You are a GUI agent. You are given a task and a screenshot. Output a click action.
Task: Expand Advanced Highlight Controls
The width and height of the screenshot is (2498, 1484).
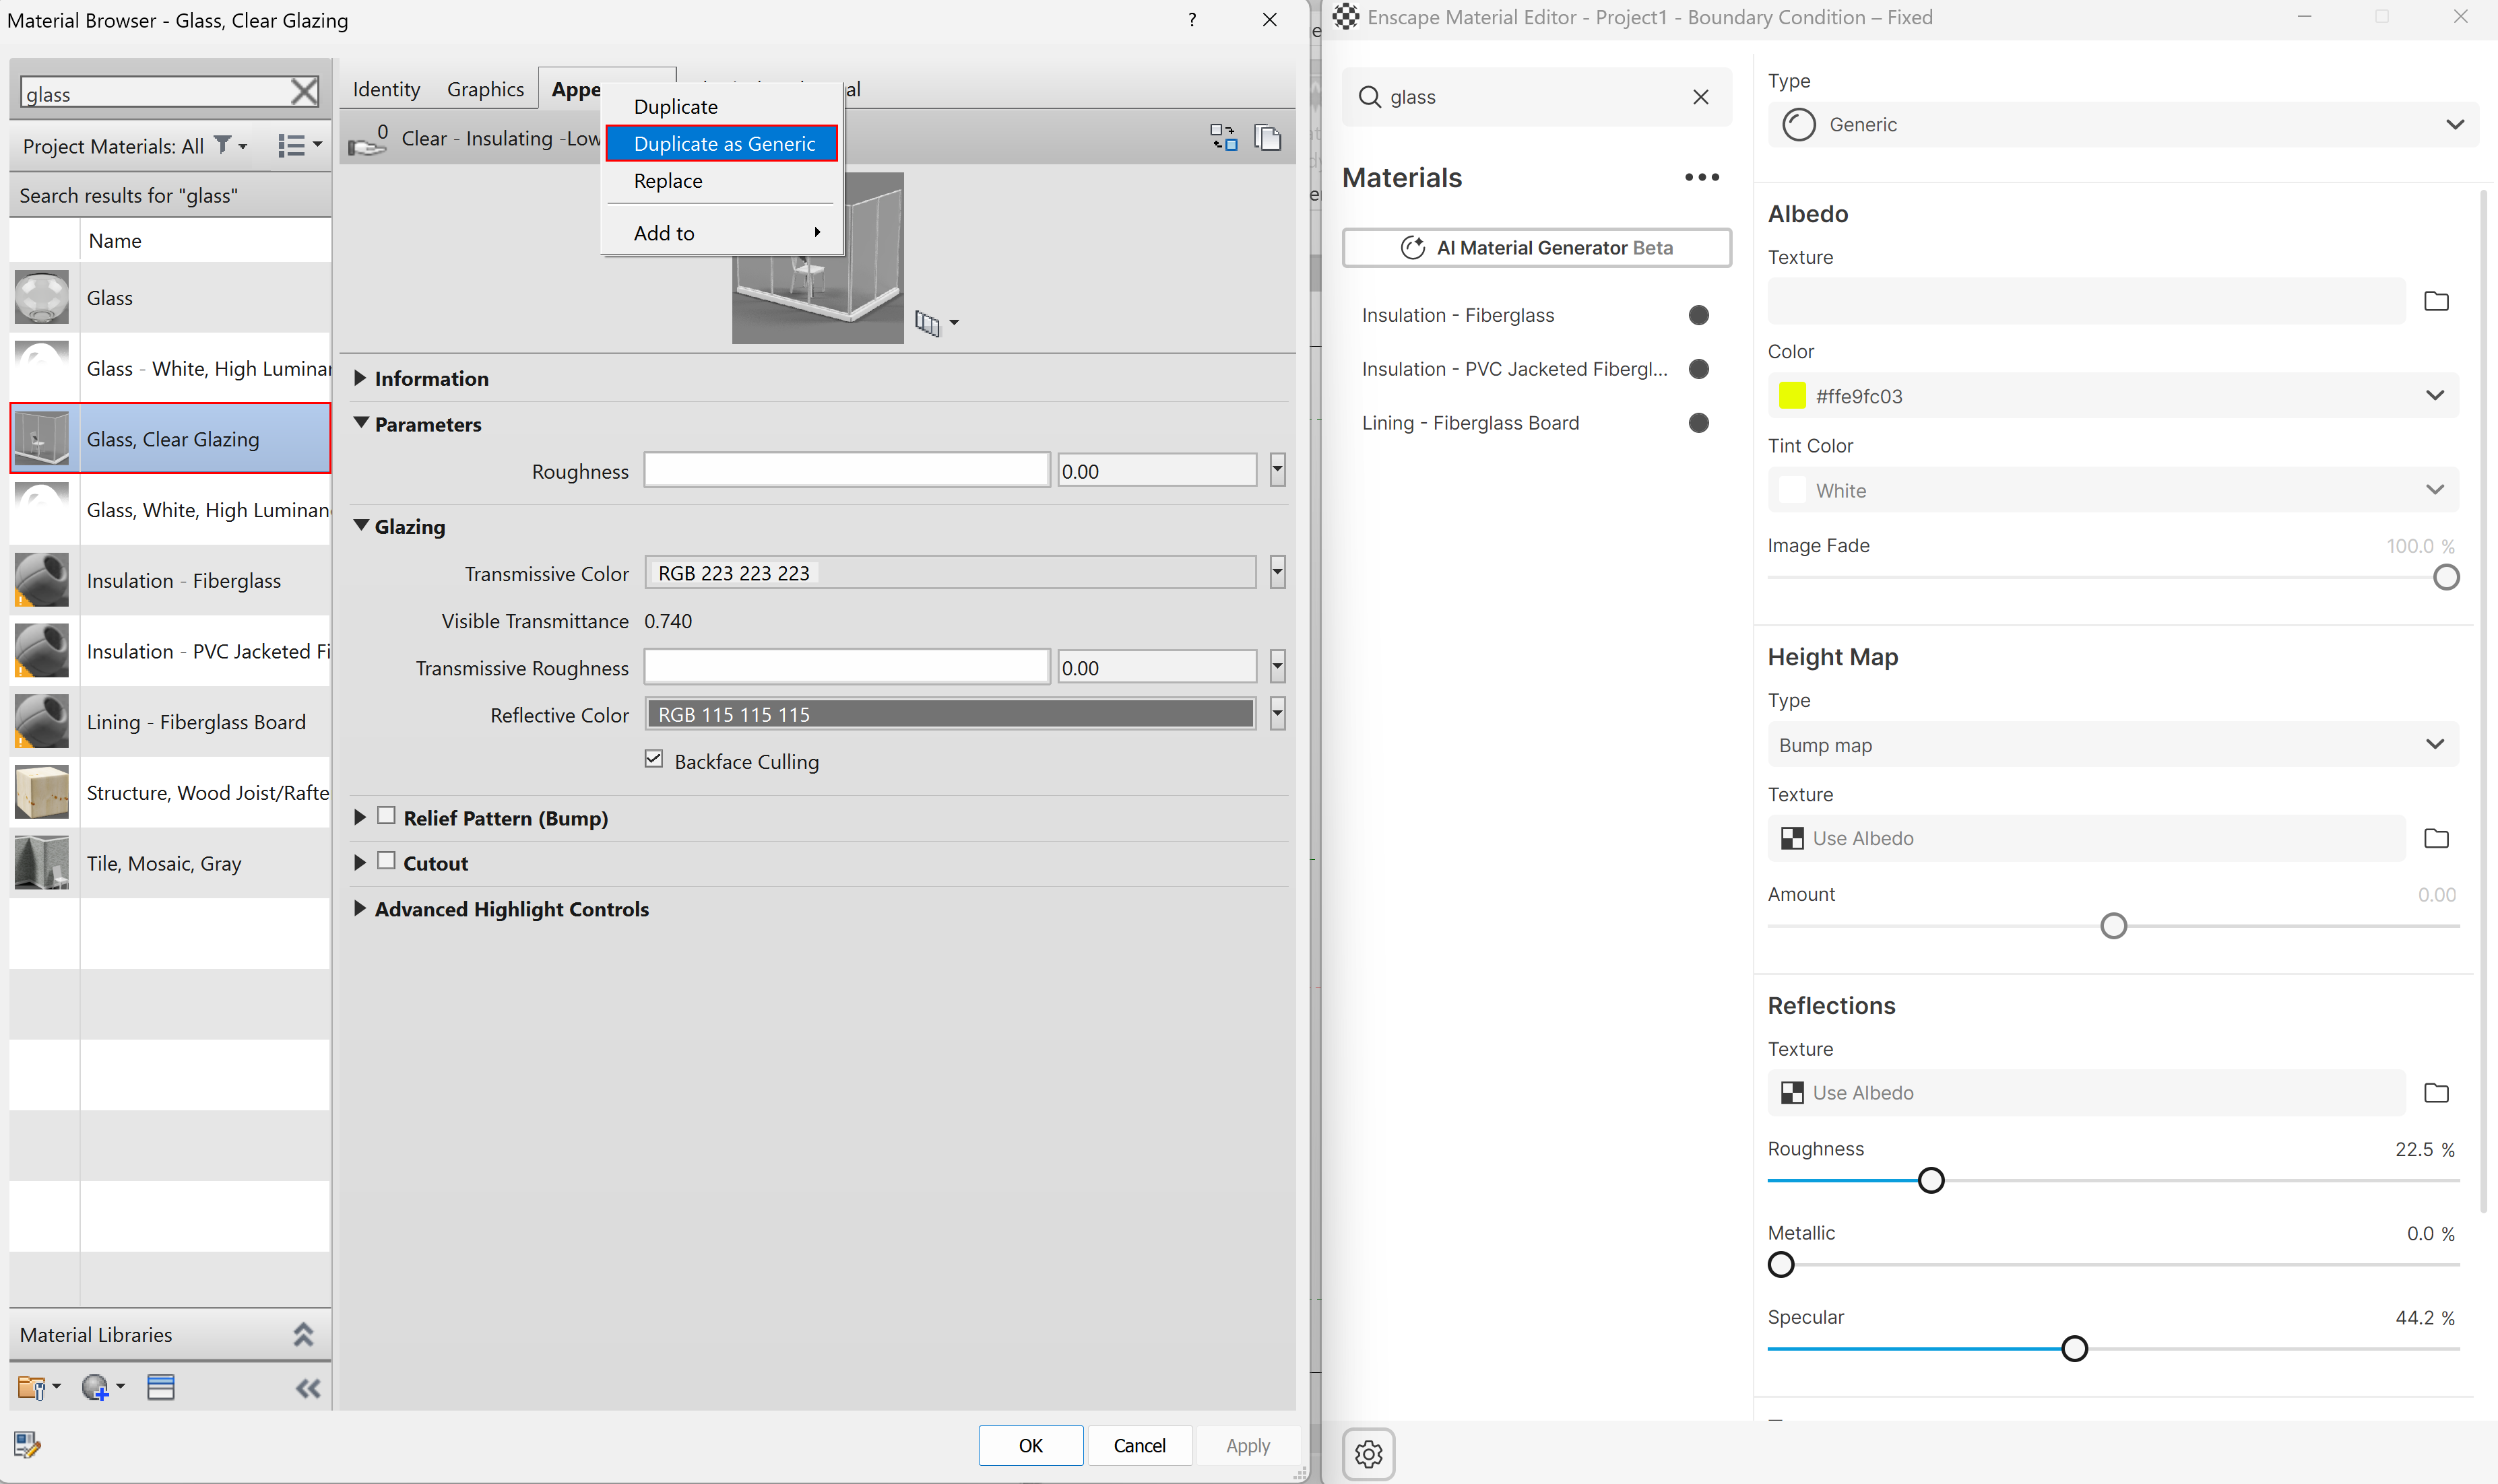[360, 908]
